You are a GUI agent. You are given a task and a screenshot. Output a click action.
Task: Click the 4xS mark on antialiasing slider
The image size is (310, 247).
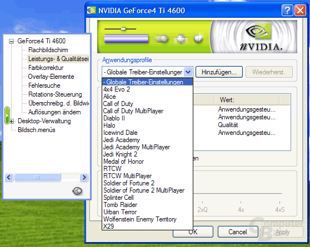pyautogui.click(x=280, y=209)
